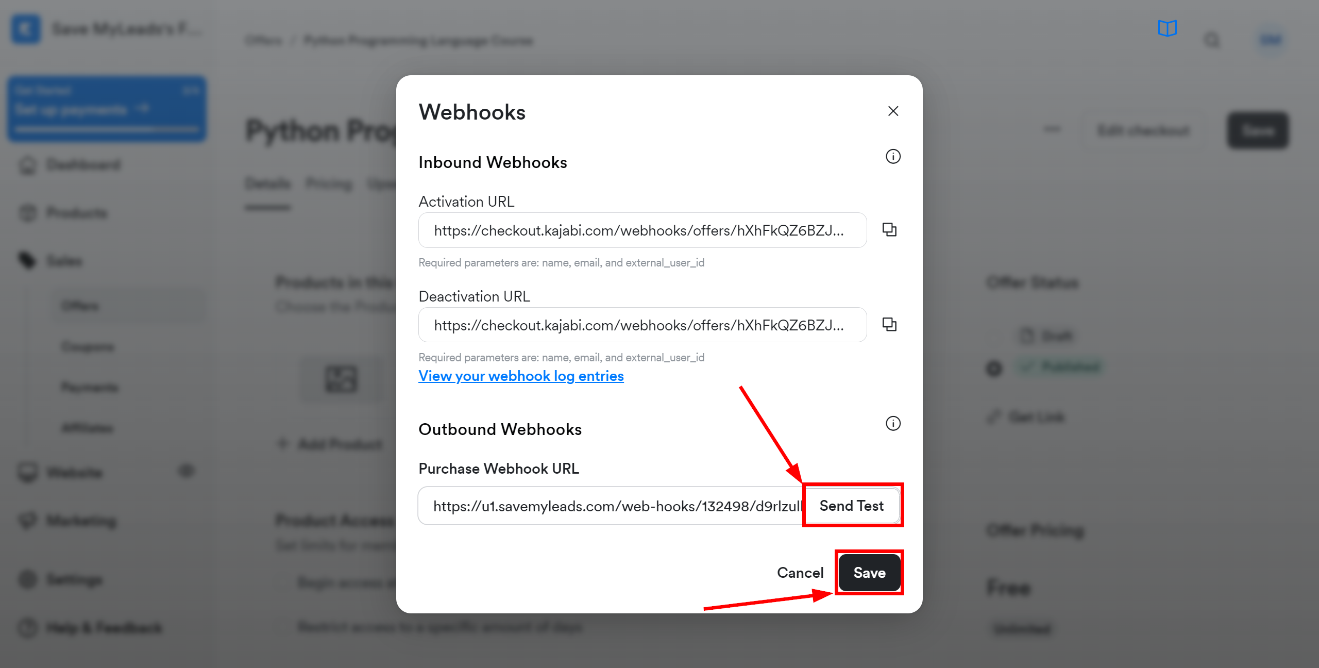Copy the Deactivation URL
The height and width of the screenshot is (668, 1319).
(x=889, y=325)
